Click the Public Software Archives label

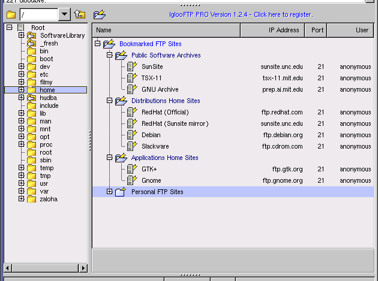(166, 55)
